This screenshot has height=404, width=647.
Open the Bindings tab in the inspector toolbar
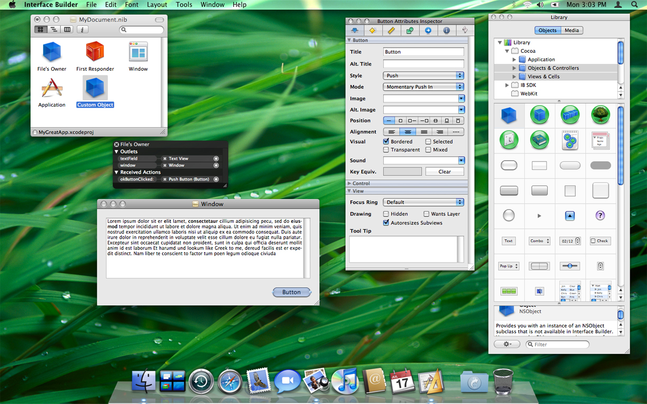(410, 31)
